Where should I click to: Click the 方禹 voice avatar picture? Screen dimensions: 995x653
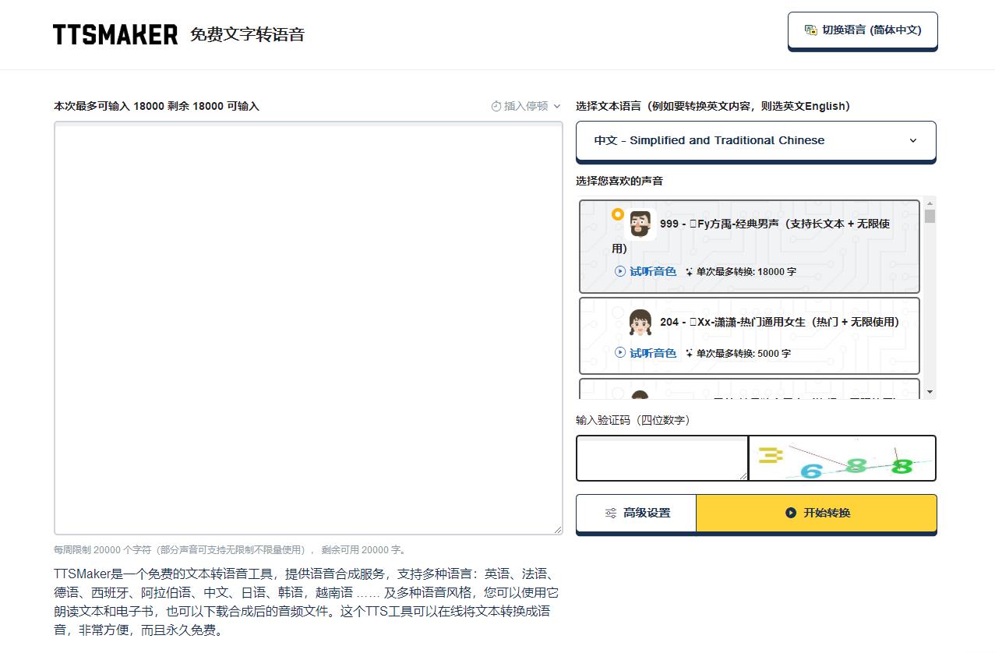tap(638, 223)
